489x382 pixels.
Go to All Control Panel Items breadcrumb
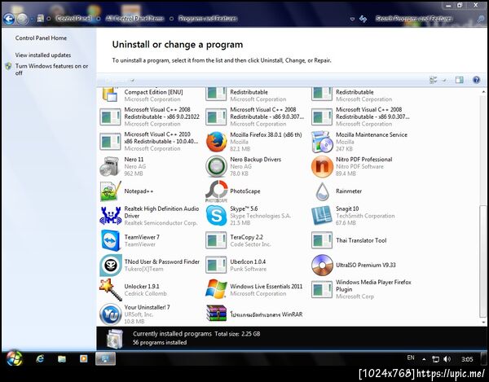click(134, 19)
